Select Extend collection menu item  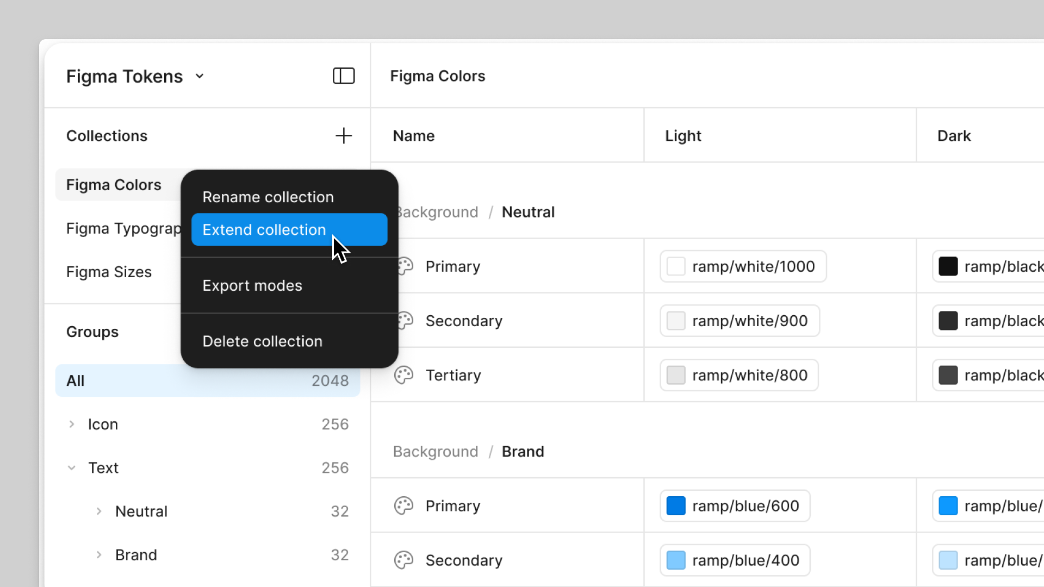click(x=264, y=229)
